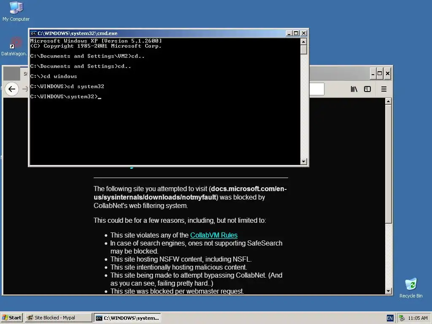Click the 'blocked per webmaster request' bullet
The width and height of the screenshot is (432, 324).
177,291
